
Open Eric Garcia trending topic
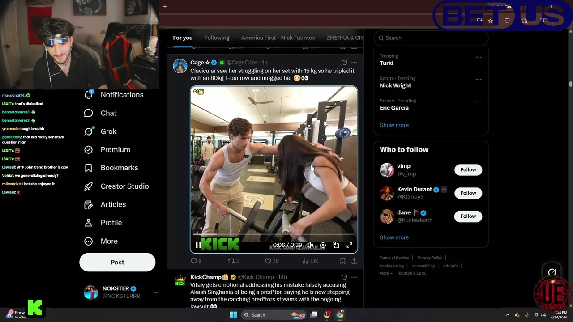[394, 108]
